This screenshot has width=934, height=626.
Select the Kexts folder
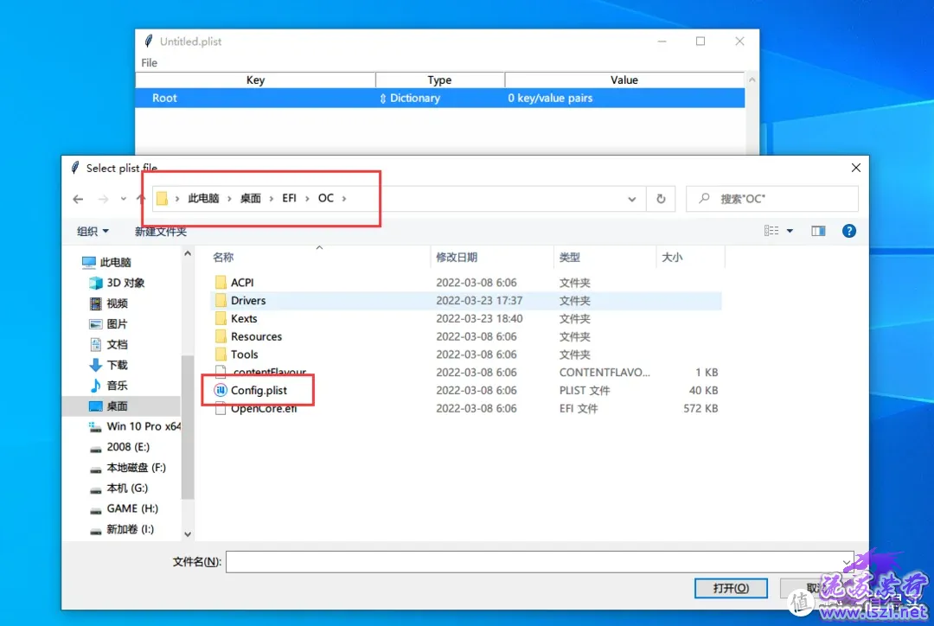[x=244, y=319]
